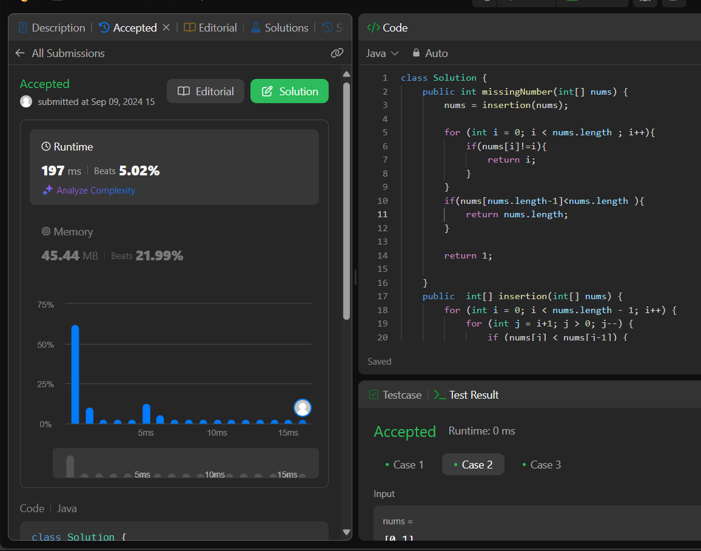
Task: Go back to All Submissions
Action: pyautogui.click(x=68, y=53)
